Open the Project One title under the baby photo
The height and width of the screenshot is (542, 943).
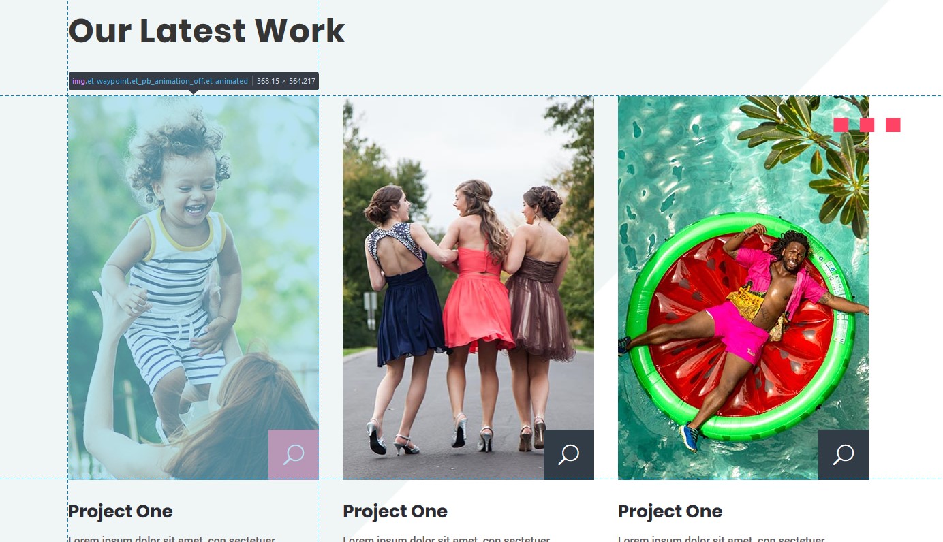coord(121,511)
